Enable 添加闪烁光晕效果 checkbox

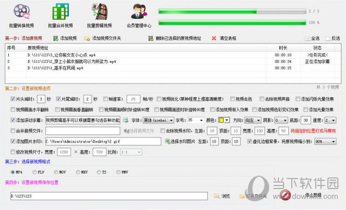coord(298,99)
